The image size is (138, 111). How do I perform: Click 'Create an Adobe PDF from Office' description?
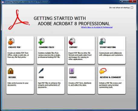click(x=18, y=55)
